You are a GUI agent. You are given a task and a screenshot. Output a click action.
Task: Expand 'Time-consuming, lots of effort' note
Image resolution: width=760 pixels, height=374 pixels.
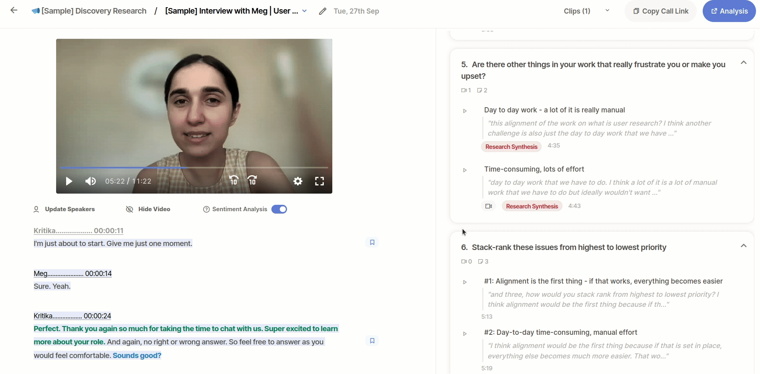point(465,170)
